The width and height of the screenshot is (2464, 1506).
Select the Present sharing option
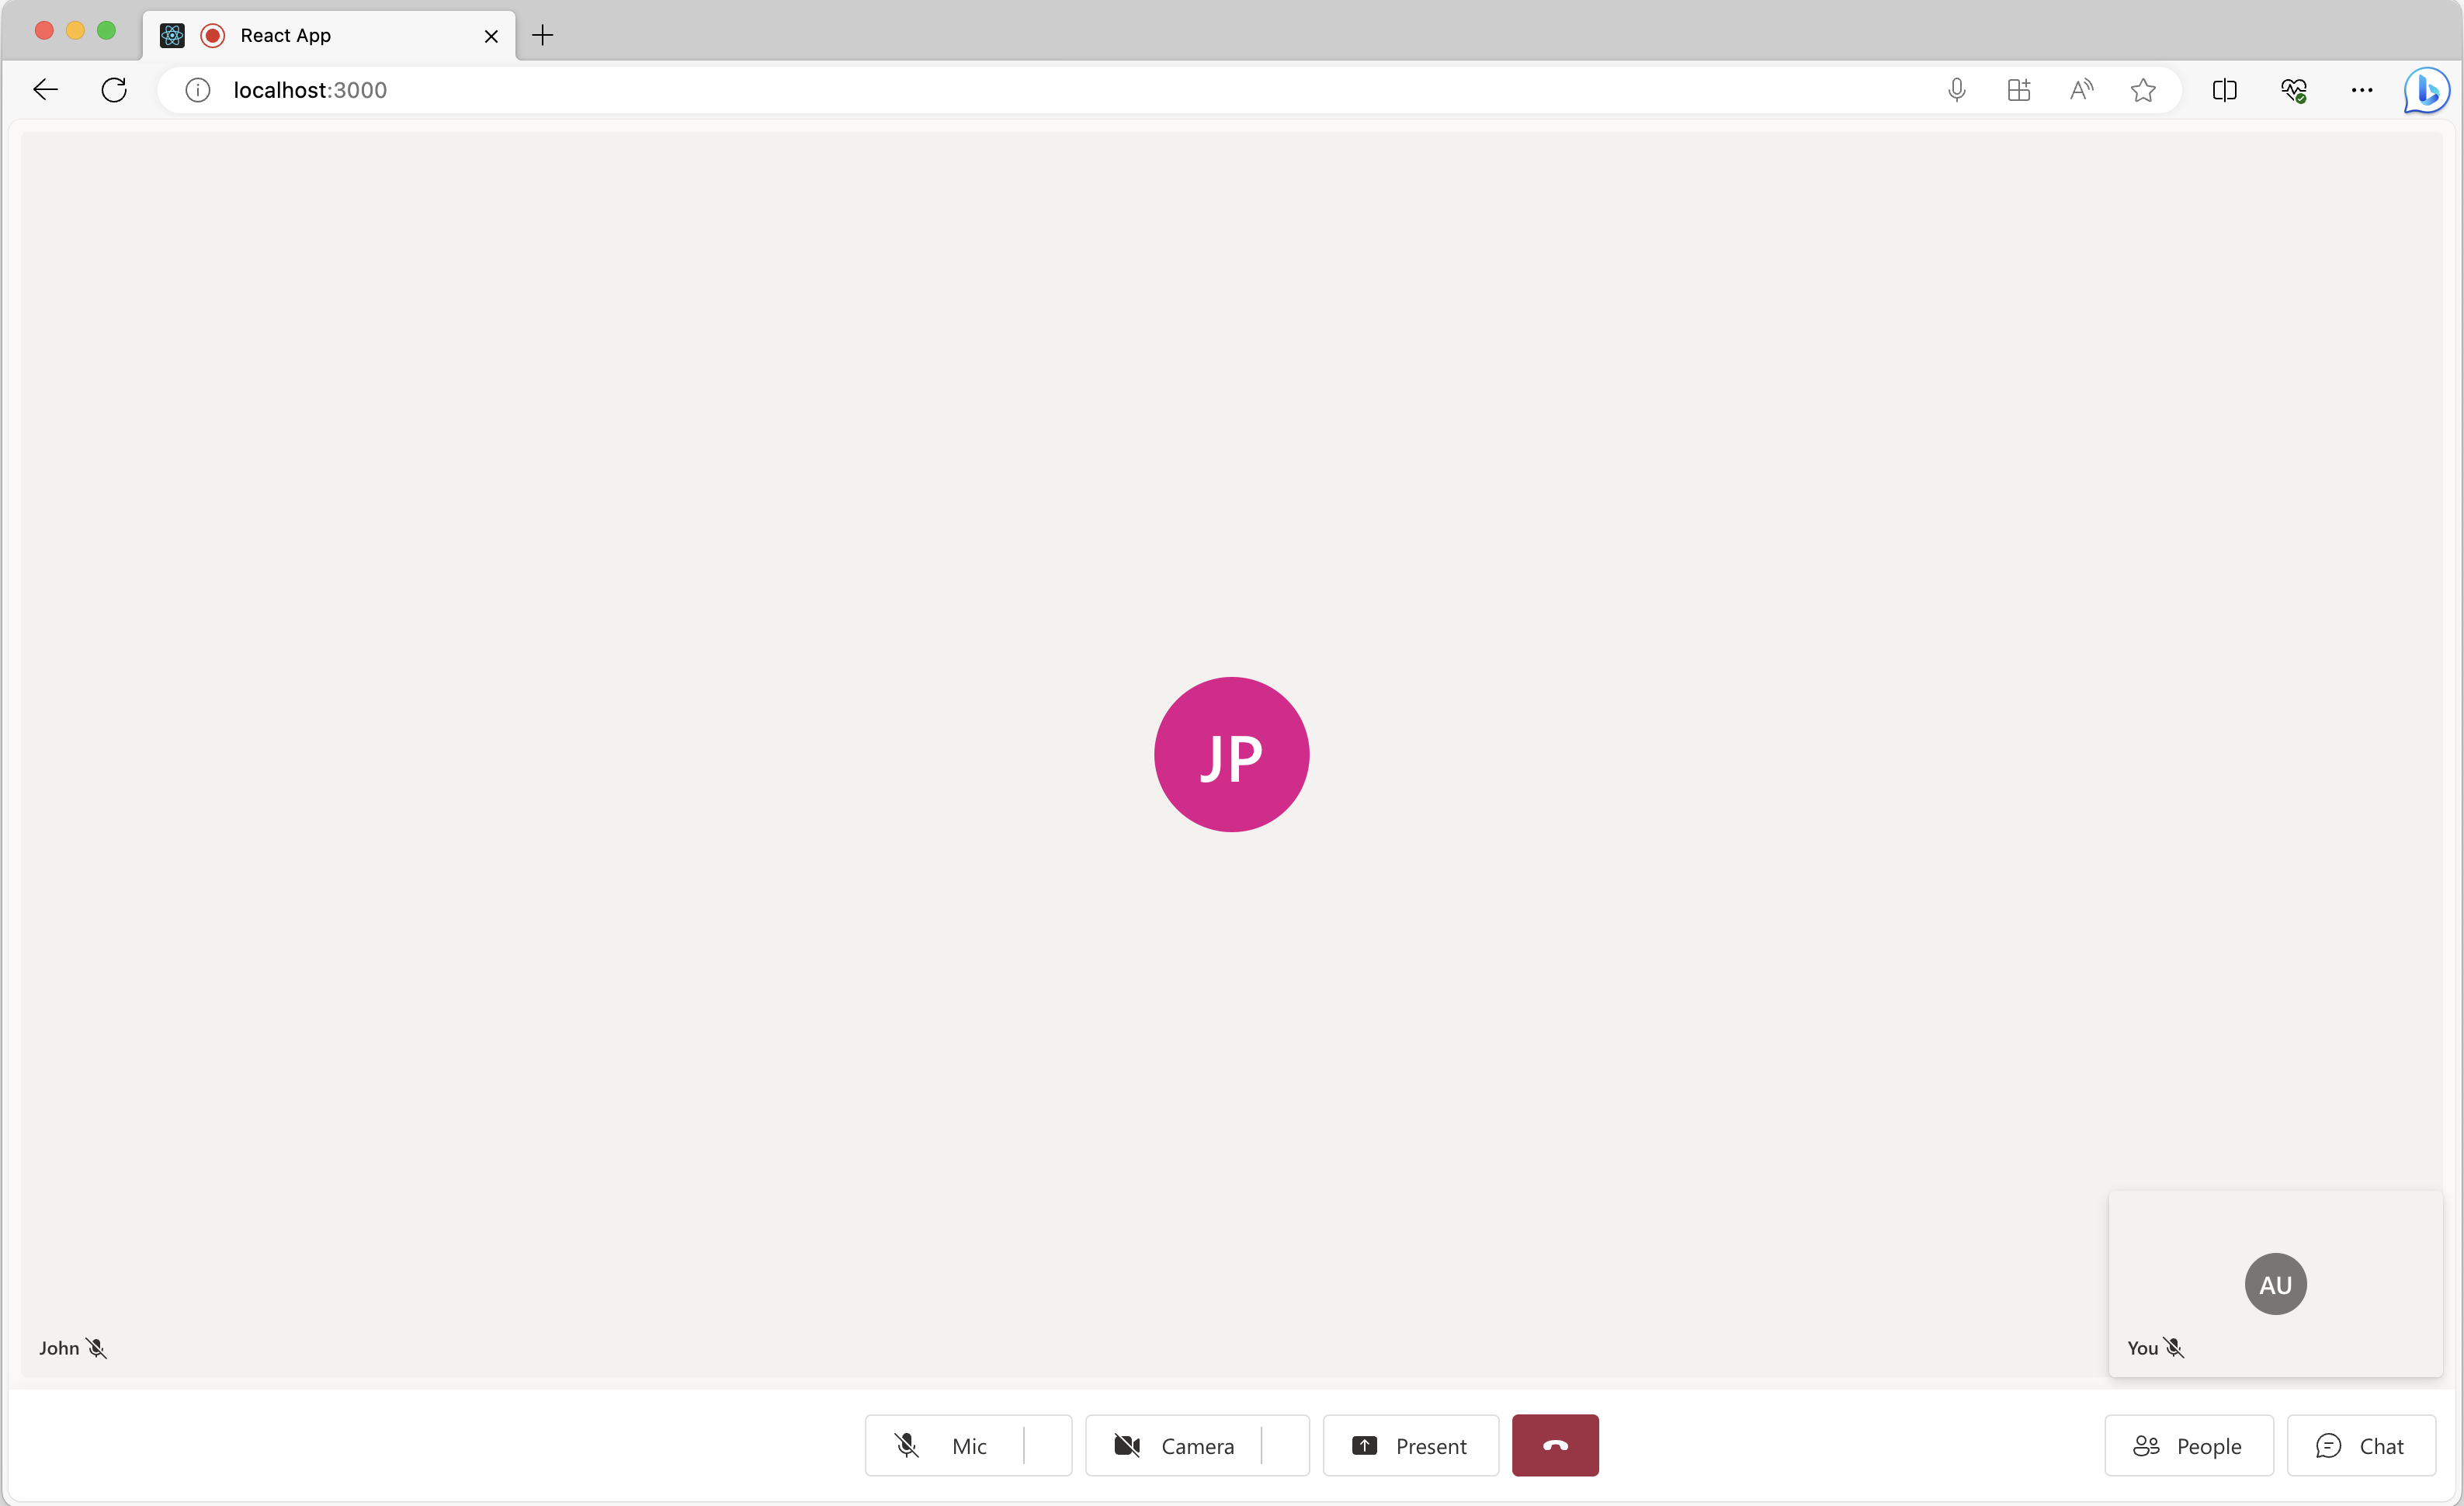pyautogui.click(x=1410, y=1445)
